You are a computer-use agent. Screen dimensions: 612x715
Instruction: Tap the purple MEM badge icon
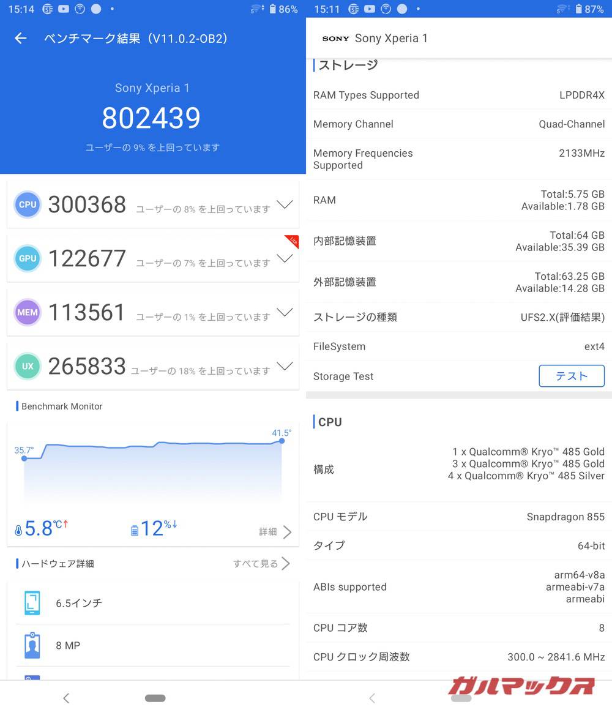(28, 312)
